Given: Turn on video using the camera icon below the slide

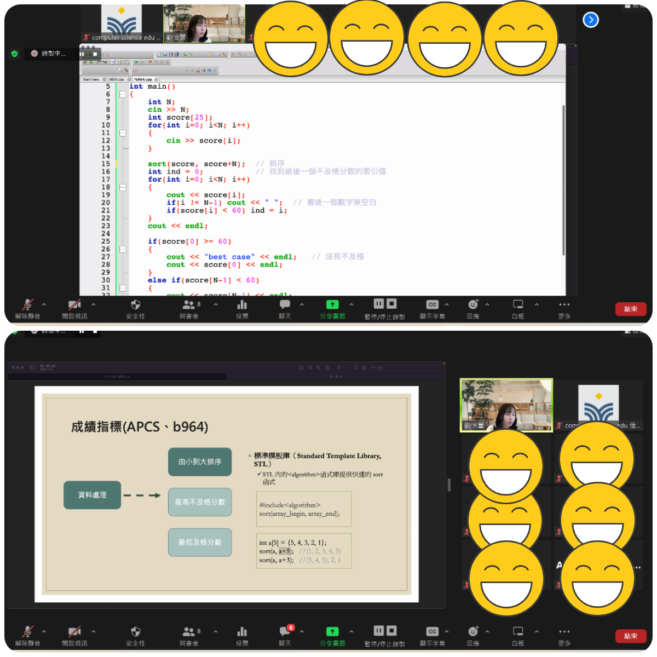Looking at the screenshot, I should click(74, 631).
